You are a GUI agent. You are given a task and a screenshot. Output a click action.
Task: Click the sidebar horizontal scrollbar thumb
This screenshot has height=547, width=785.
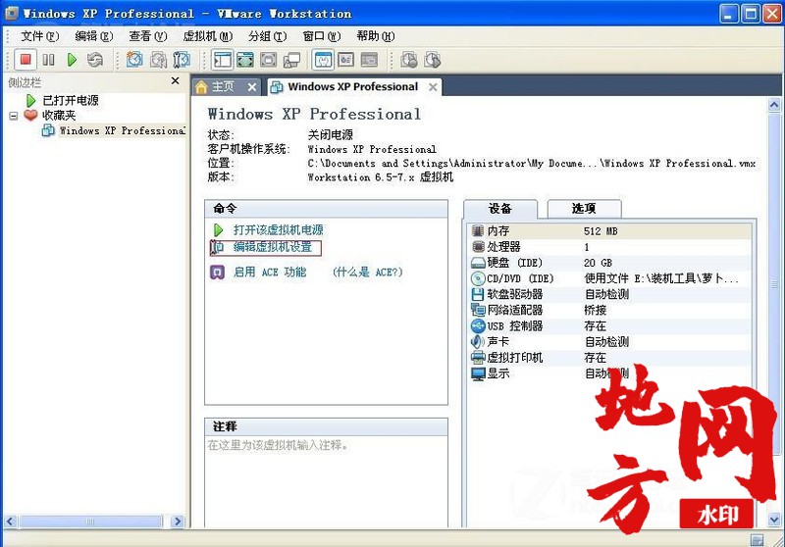[90, 522]
